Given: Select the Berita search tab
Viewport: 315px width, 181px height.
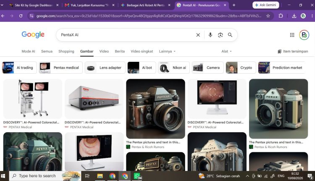Looking at the screenshot, I should click(x=120, y=51).
